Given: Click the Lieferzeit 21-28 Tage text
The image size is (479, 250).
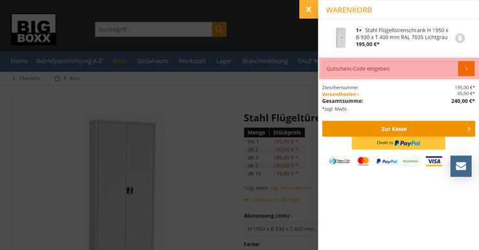Looking at the screenshot, I should 275,200.
